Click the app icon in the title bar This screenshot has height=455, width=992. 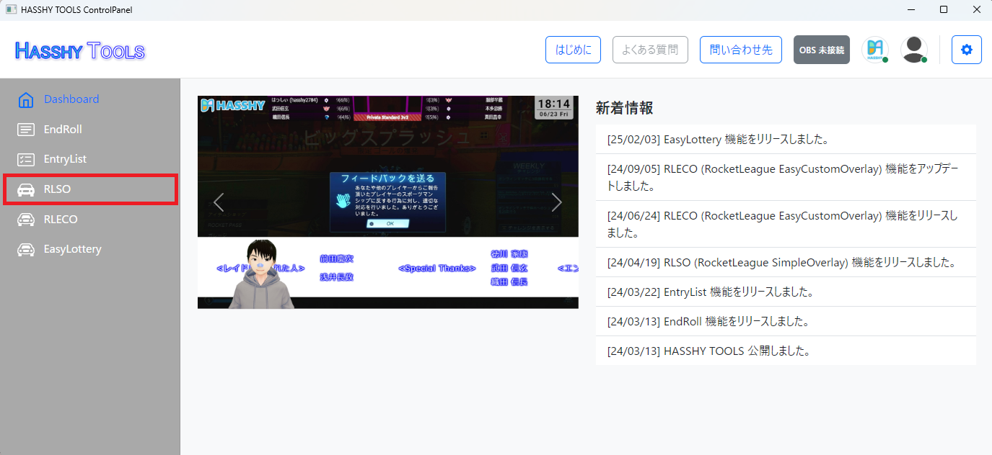tap(11, 10)
